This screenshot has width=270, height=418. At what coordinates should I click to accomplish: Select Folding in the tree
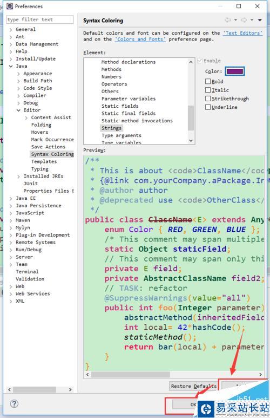[x=41, y=125]
